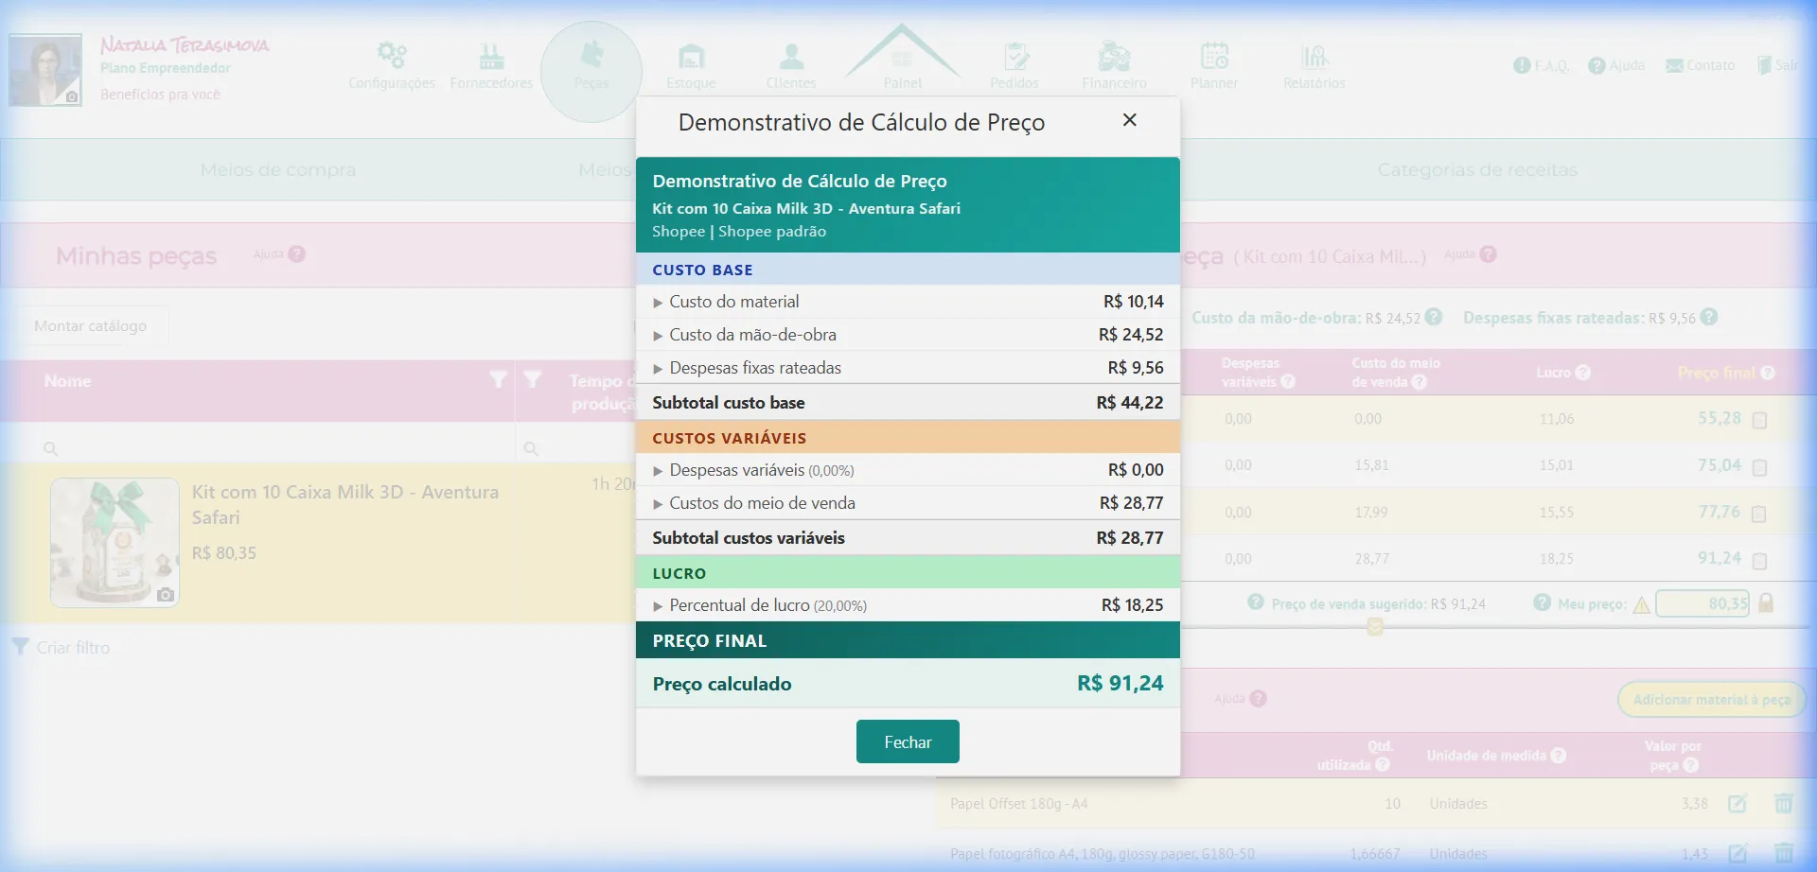Image resolution: width=1817 pixels, height=872 pixels.
Task: Open the Configurações settings icon
Action: tap(392, 55)
